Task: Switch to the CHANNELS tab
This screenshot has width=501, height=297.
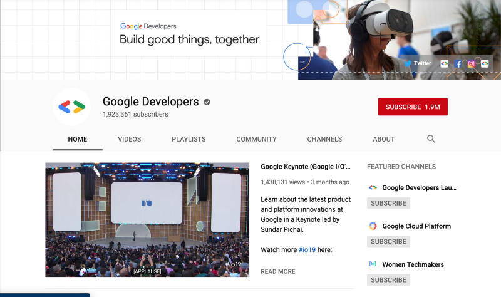Action: (x=324, y=139)
